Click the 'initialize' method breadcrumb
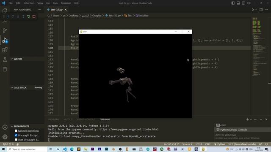271x152 pixels. pos(142,16)
